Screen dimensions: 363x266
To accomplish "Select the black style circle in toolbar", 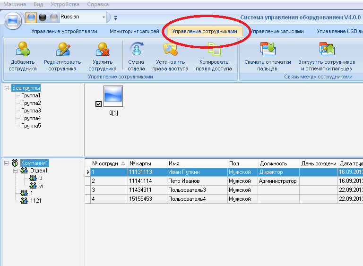I will tap(43, 17).
